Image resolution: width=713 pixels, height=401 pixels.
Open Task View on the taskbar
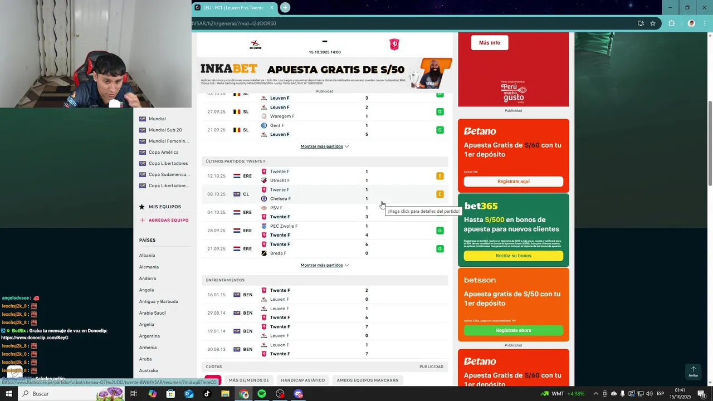[x=134, y=394]
